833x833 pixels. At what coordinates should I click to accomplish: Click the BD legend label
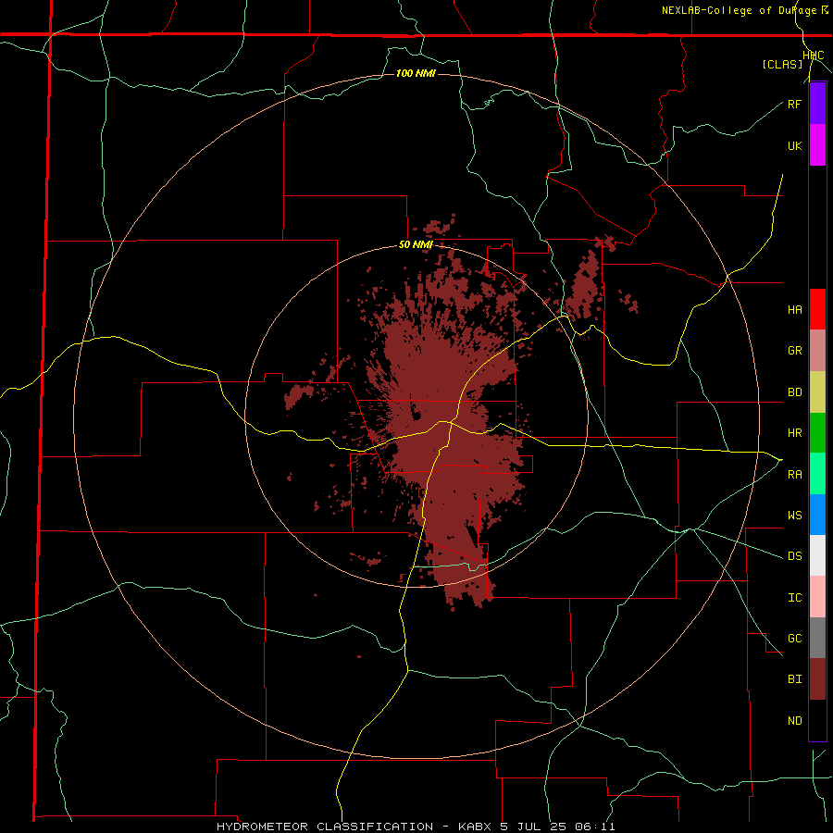point(794,392)
